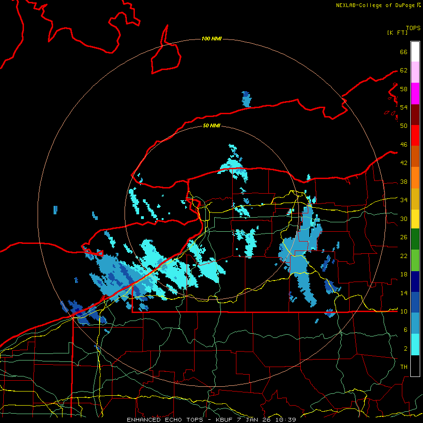Select the 50 NMI range ring label
The height and width of the screenshot is (423, 423).
point(211,125)
